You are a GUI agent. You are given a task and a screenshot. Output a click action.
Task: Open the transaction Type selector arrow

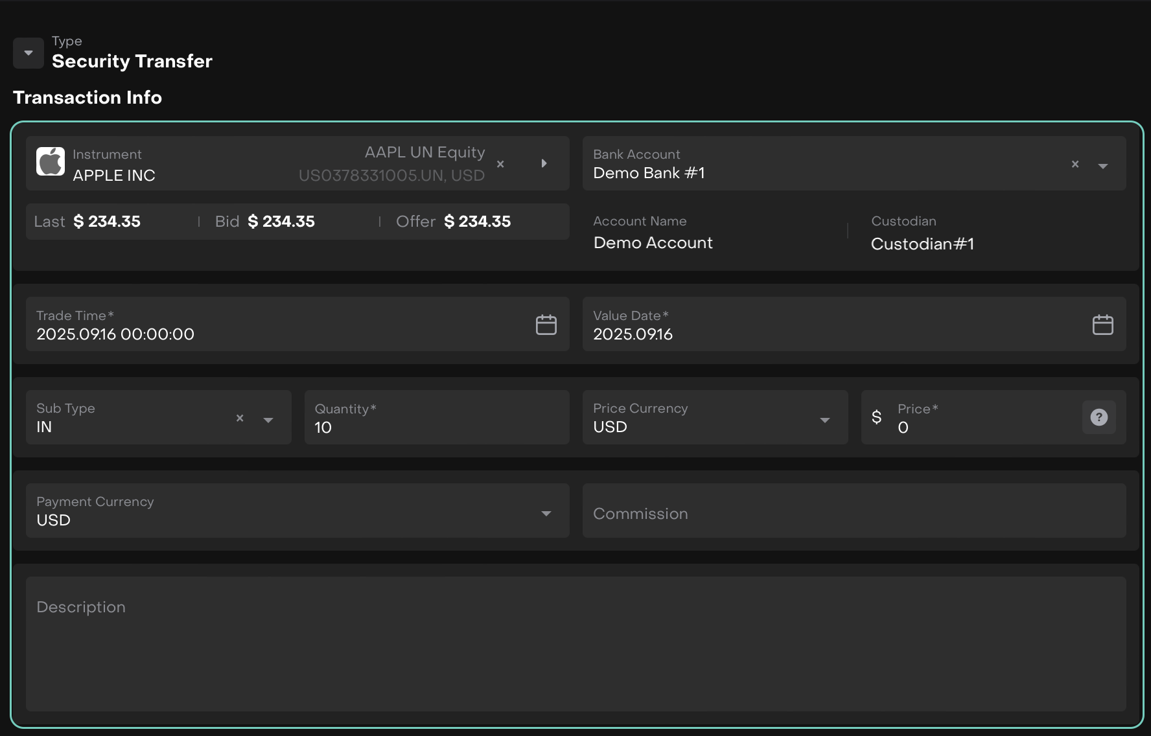[x=29, y=52]
